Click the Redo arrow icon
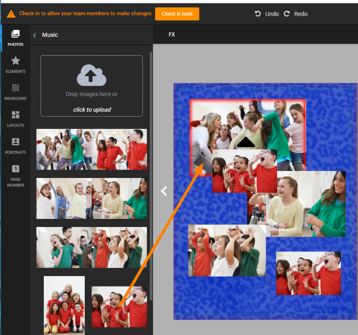 pos(287,14)
